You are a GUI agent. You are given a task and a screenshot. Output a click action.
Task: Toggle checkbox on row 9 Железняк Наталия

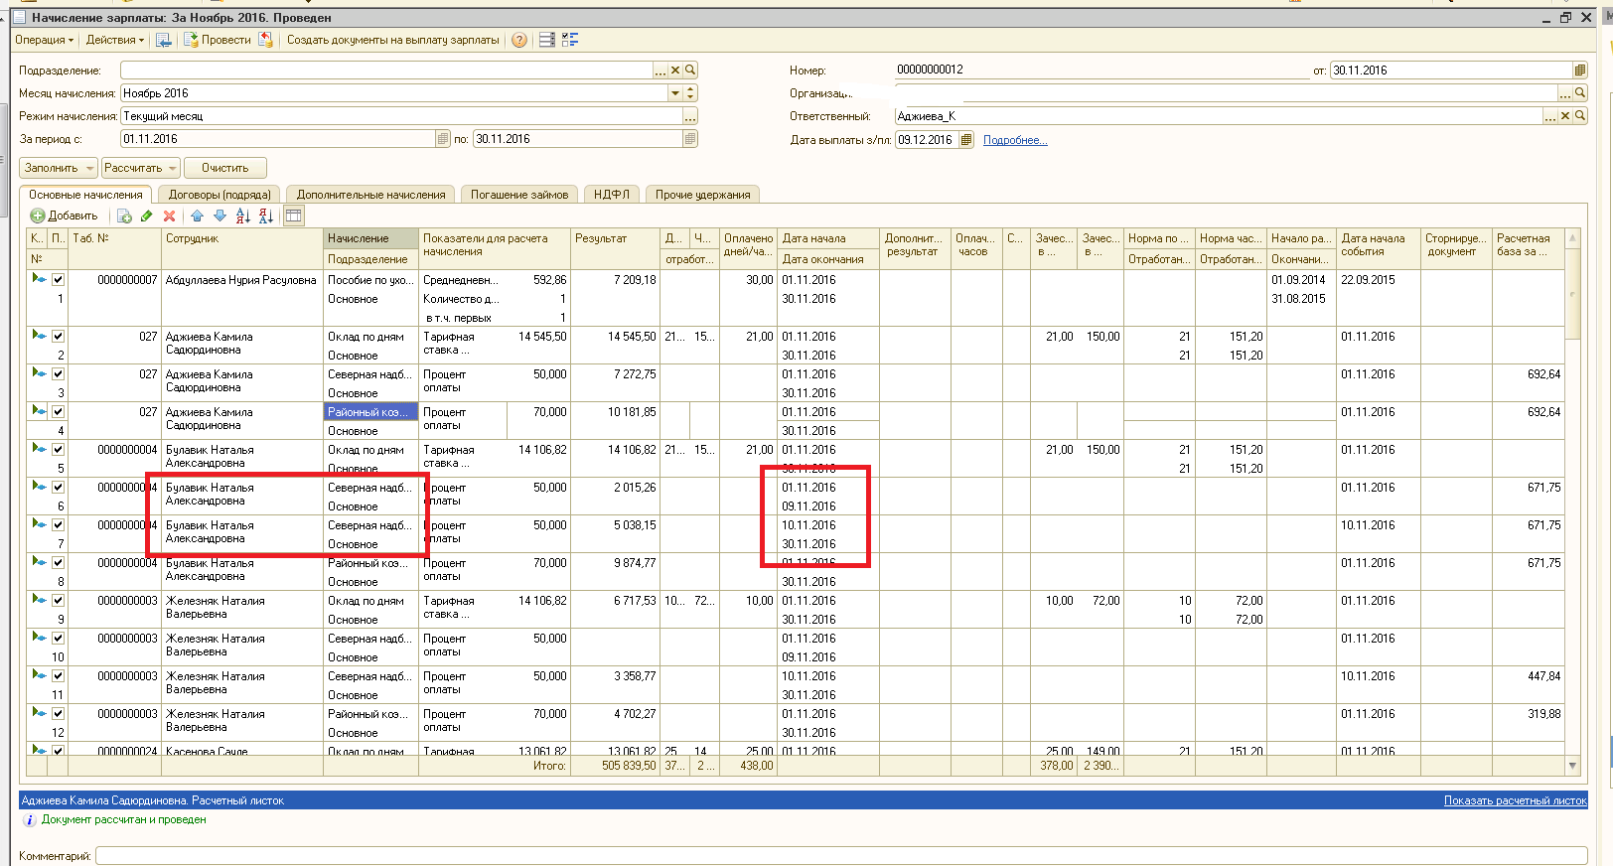tap(58, 601)
